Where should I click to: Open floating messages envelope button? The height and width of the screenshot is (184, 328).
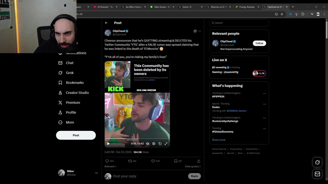[317, 174]
